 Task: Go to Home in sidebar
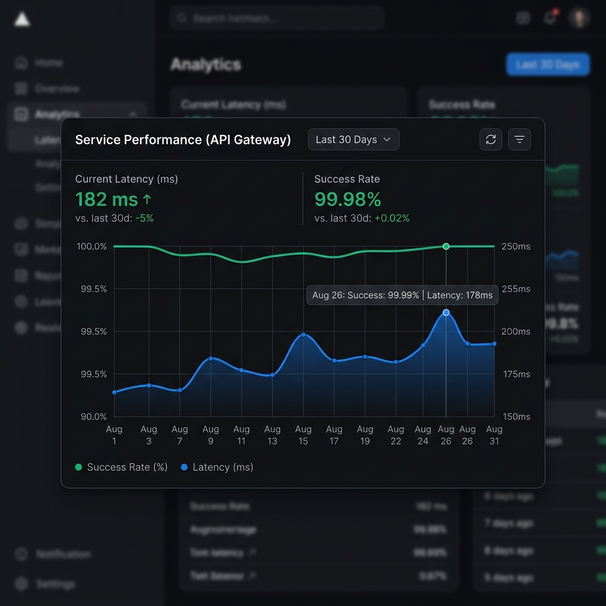click(49, 63)
